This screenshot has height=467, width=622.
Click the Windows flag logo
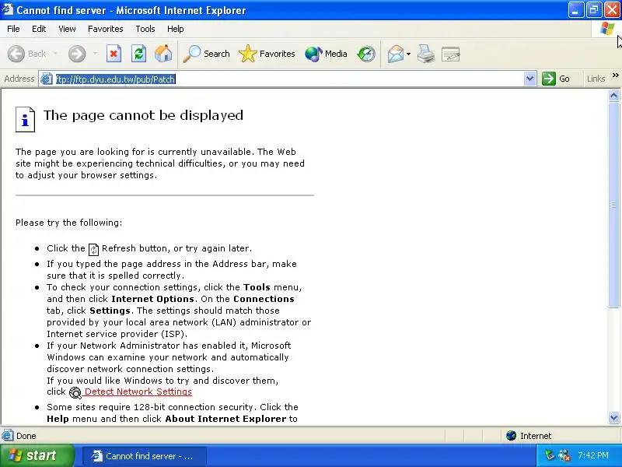pyautogui.click(x=607, y=29)
